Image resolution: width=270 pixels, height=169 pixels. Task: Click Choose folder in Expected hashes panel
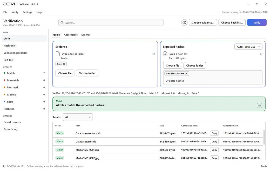tap(195, 66)
